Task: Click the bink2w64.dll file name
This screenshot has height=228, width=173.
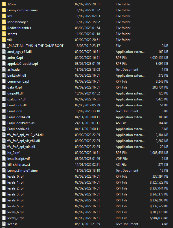Action: click(x=17, y=76)
